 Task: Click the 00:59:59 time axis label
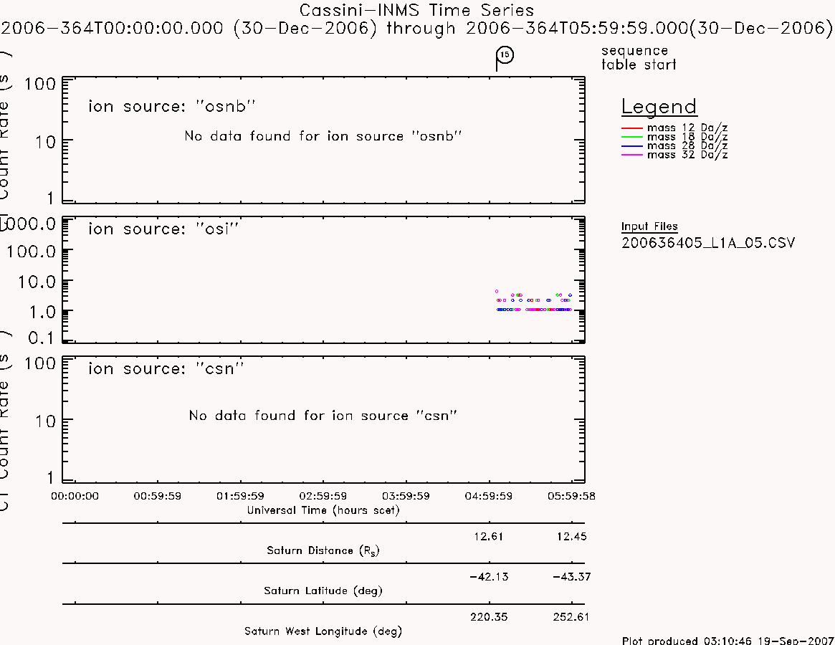pyautogui.click(x=157, y=496)
